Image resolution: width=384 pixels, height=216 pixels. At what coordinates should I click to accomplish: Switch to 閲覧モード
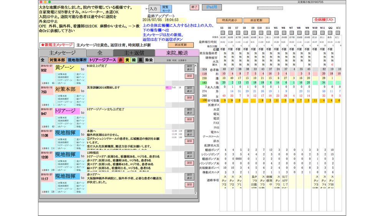[x=166, y=9]
